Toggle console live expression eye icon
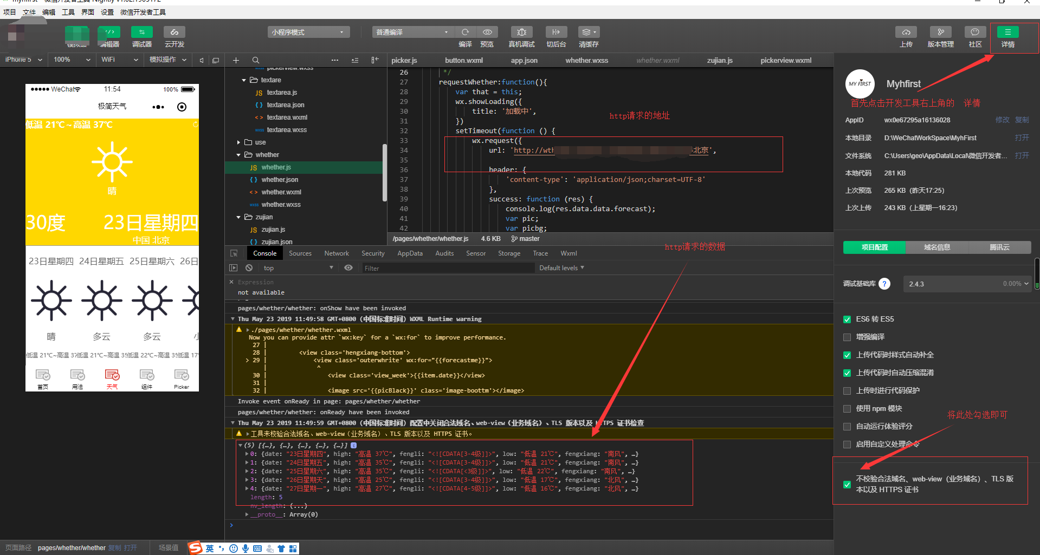 click(348, 268)
